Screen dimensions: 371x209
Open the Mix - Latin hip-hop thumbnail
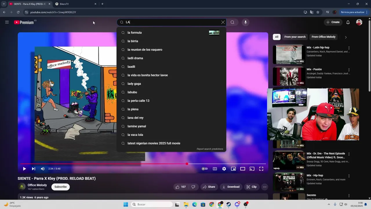pyautogui.click(x=289, y=54)
